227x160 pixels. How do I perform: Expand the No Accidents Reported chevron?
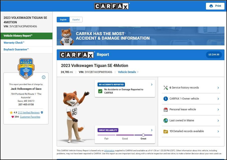(x=152, y=85)
